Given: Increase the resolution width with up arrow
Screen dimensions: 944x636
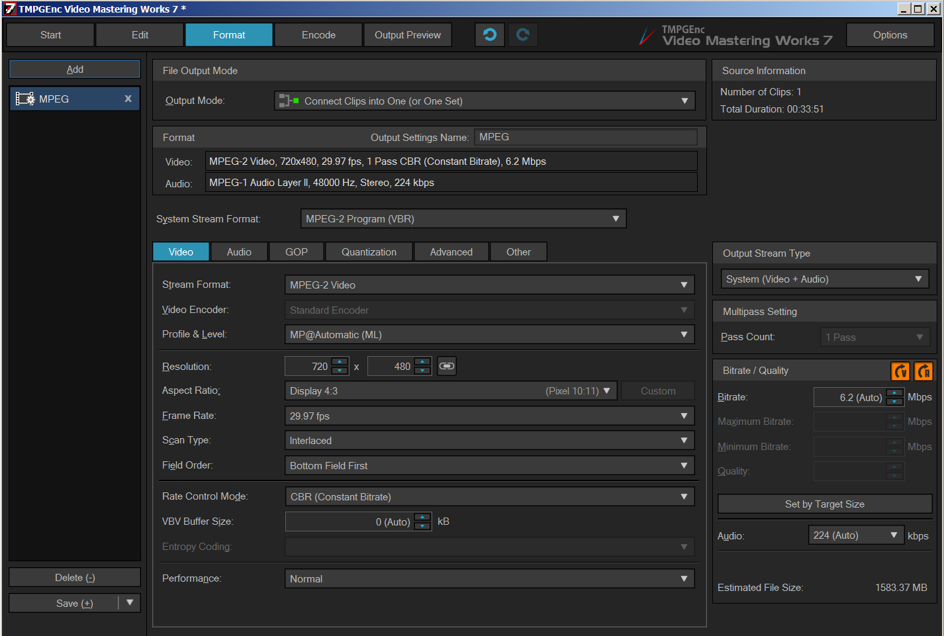Looking at the screenshot, I should pos(340,362).
